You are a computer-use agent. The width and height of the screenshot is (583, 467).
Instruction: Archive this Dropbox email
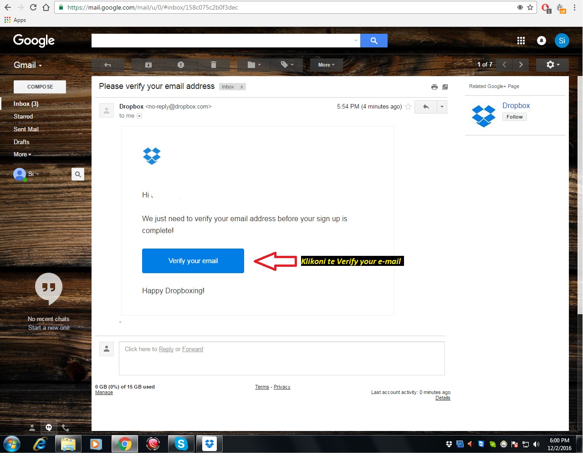[148, 65]
